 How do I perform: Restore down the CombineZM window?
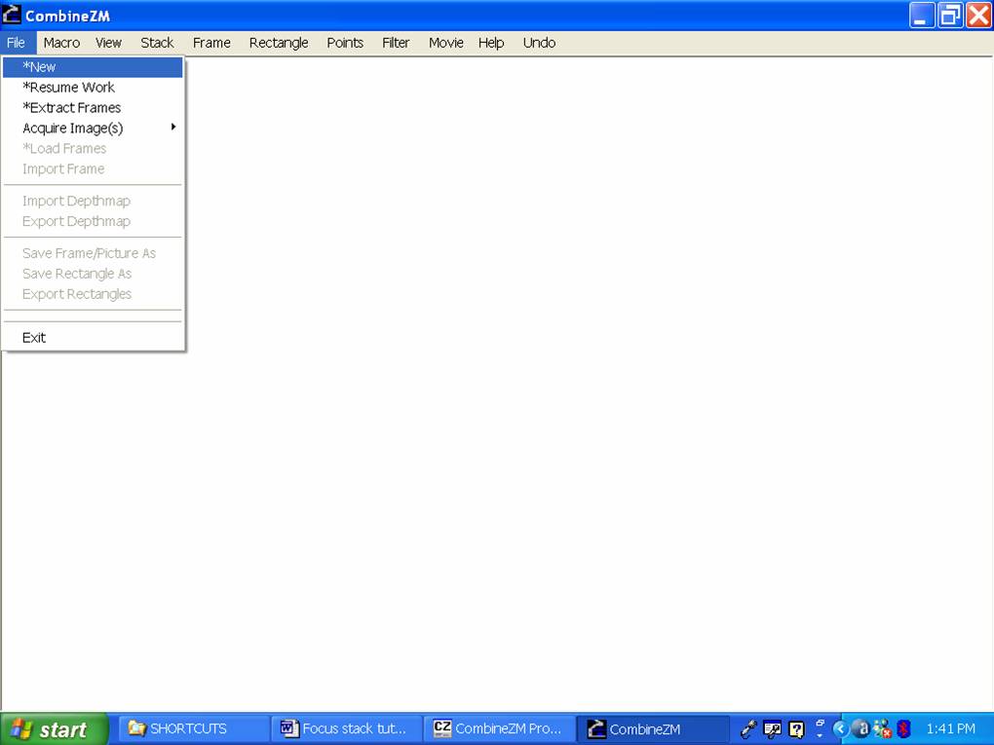click(x=950, y=16)
